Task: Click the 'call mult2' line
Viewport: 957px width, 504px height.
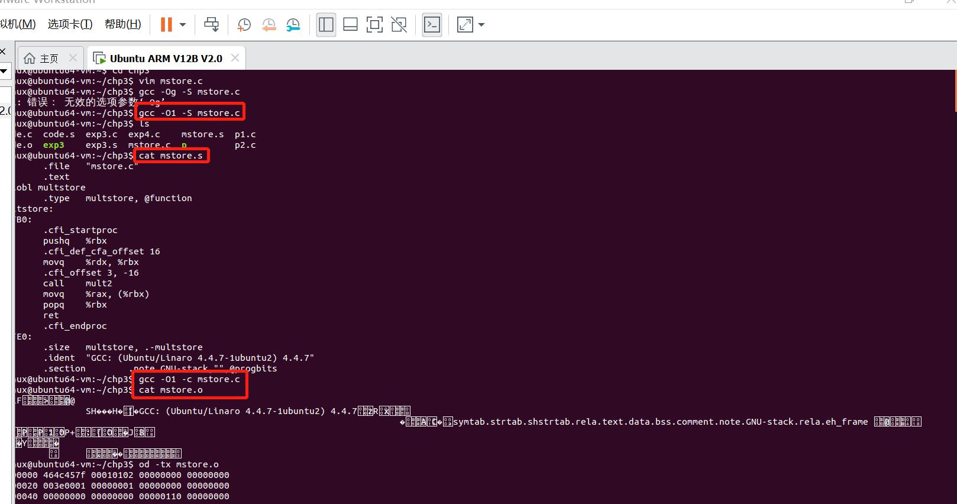Action: click(77, 283)
